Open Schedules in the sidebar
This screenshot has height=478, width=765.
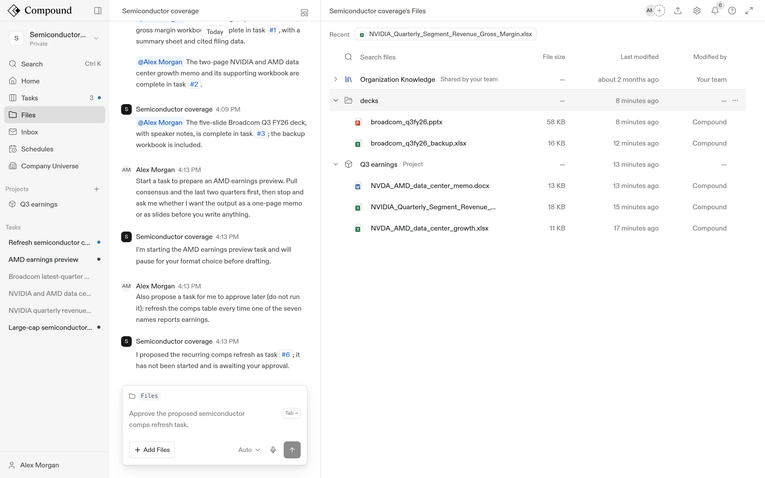[x=55, y=149]
